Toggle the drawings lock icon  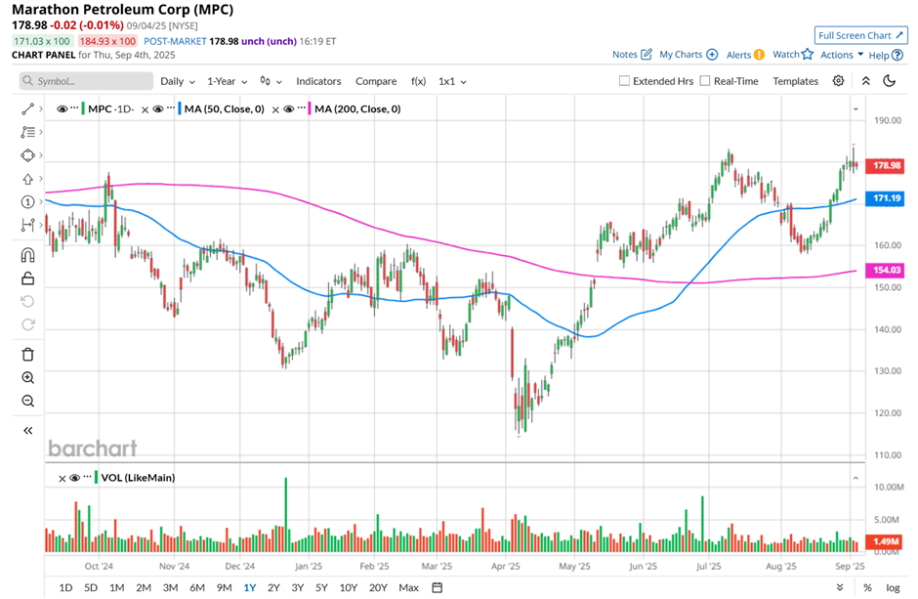pyautogui.click(x=27, y=278)
